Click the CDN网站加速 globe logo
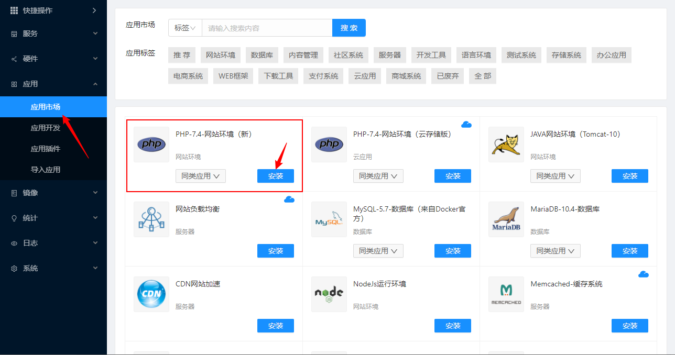Viewport: 675px width, 355px height. coord(151,294)
